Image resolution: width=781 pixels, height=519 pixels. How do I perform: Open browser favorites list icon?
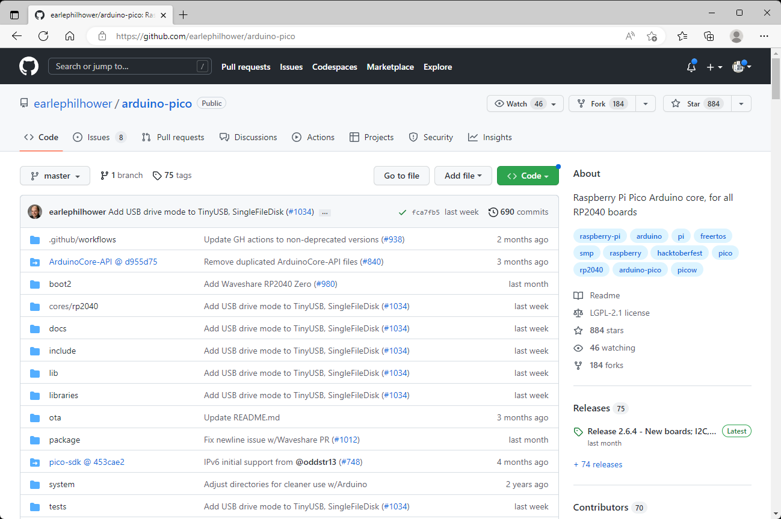682,36
